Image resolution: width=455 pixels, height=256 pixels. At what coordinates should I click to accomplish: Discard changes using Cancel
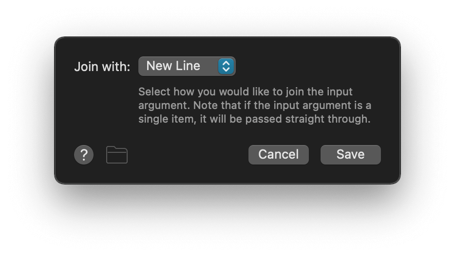pos(278,154)
